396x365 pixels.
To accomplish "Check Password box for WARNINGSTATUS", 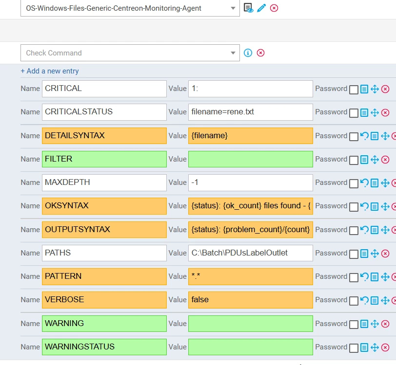I will click(x=354, y=348).
